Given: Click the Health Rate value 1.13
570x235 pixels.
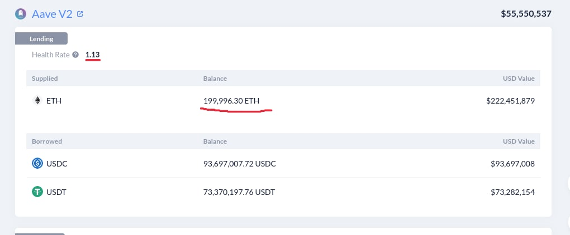Looking at the screenshot, I should click(x=93, y=55).
